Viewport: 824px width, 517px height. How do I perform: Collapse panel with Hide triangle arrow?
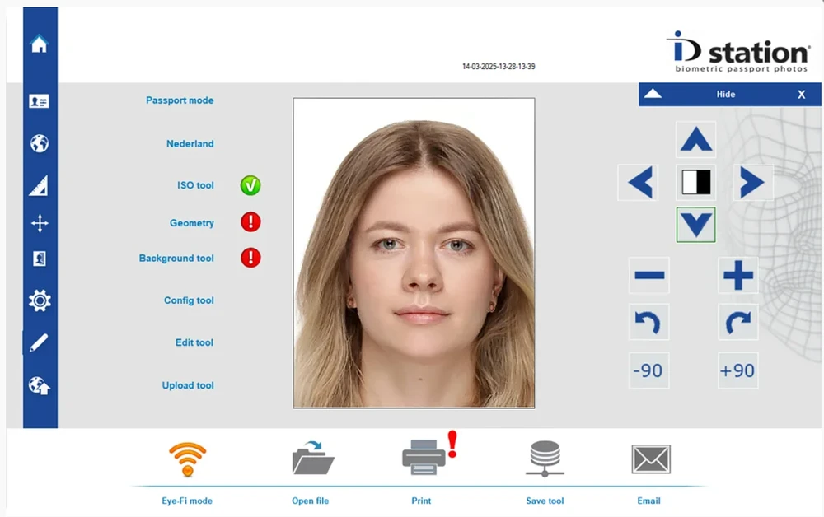point(653,94)
